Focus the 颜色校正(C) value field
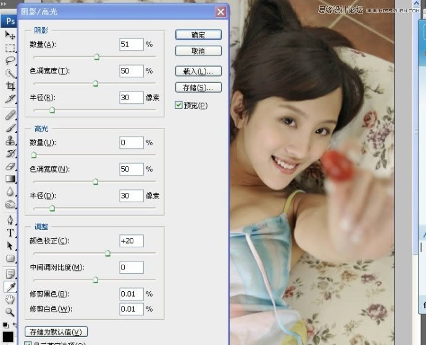 [x=132, y=241]
